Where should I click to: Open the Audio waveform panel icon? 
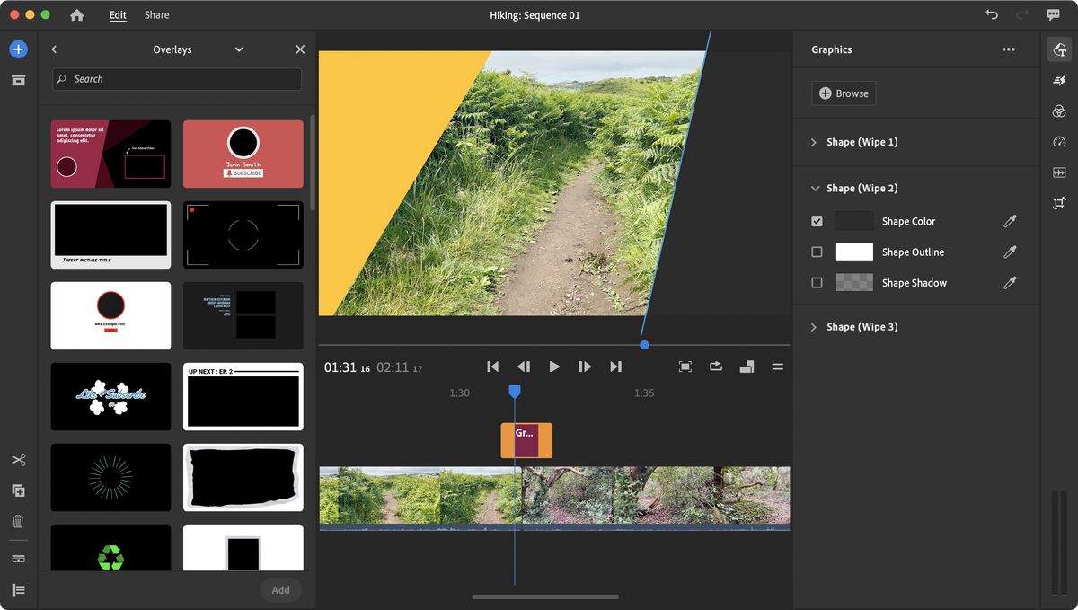click(1058, 172)
